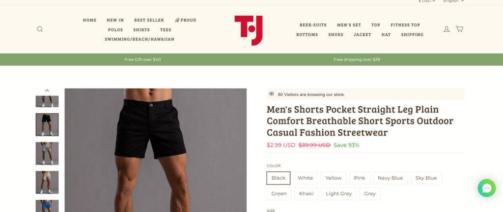Open the BEST SELLER menu
The image size is (503, 212).
click(149, 20)
